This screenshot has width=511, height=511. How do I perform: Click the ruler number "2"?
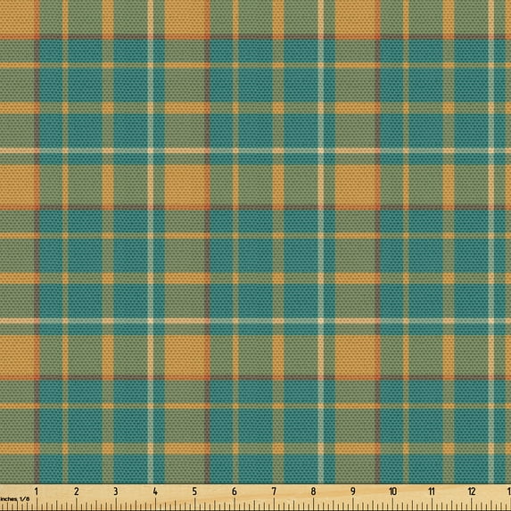coord(77,491)
